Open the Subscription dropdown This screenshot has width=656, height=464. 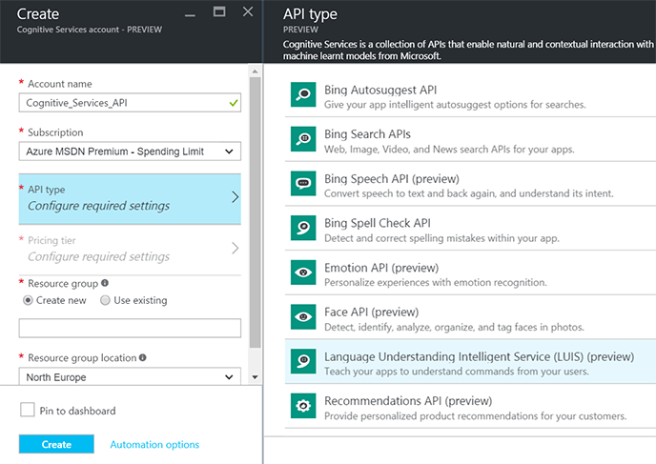pyautogui.click(x=130, y=151)
